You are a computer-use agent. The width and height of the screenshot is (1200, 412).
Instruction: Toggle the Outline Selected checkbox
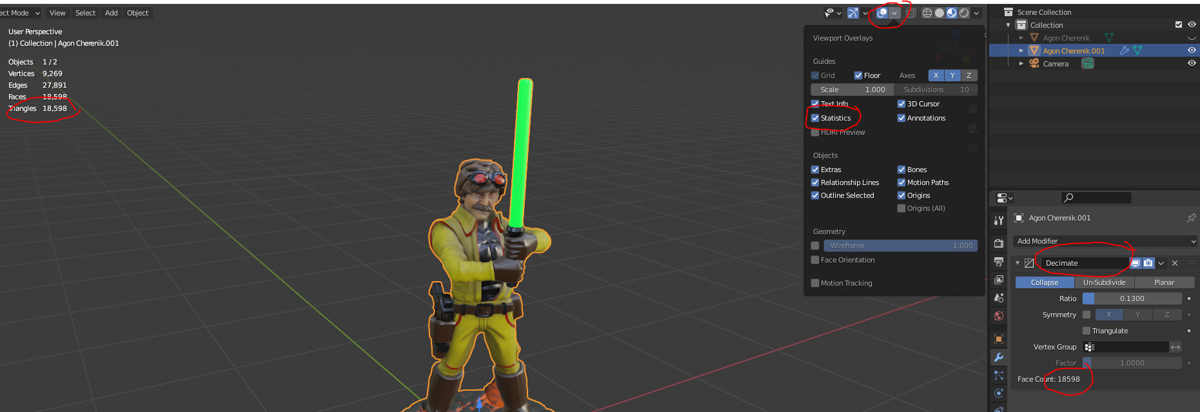815,195
